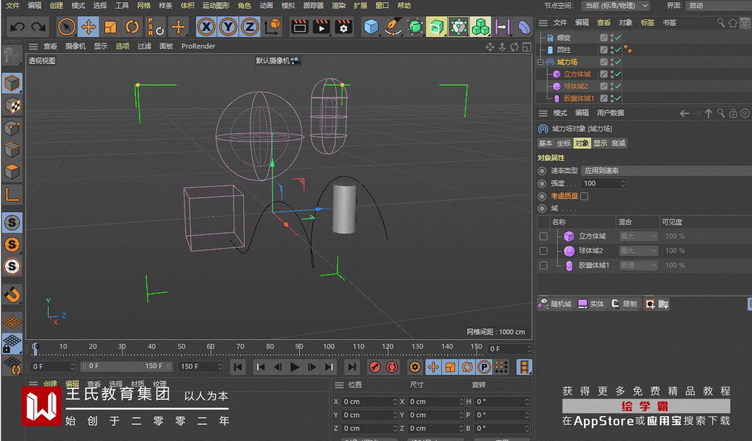The image size is (752, 441).
Task: Click the preview range bar 0F–150F
Action: 126,366
